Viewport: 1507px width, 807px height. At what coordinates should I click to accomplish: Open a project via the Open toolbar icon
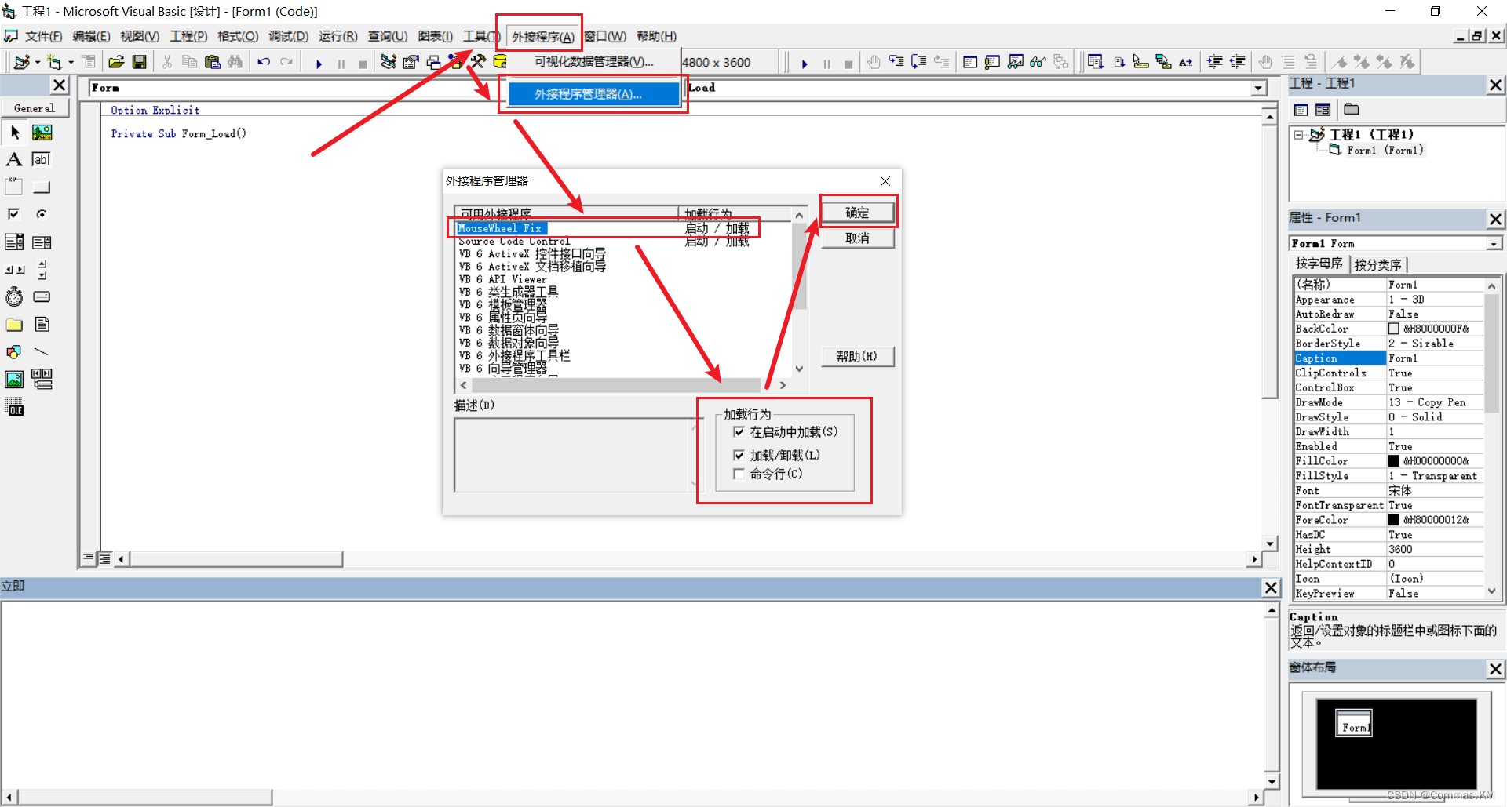pos(116,62)
